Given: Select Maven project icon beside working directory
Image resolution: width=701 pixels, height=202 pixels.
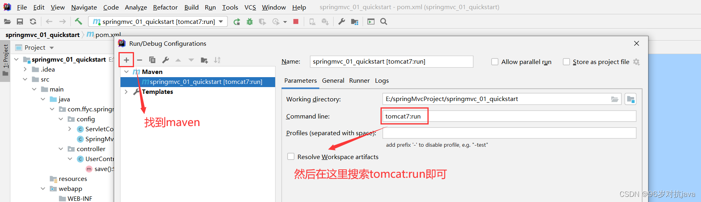Looking at the screenshot, I should pyautogui.click(x=631, y=99).
